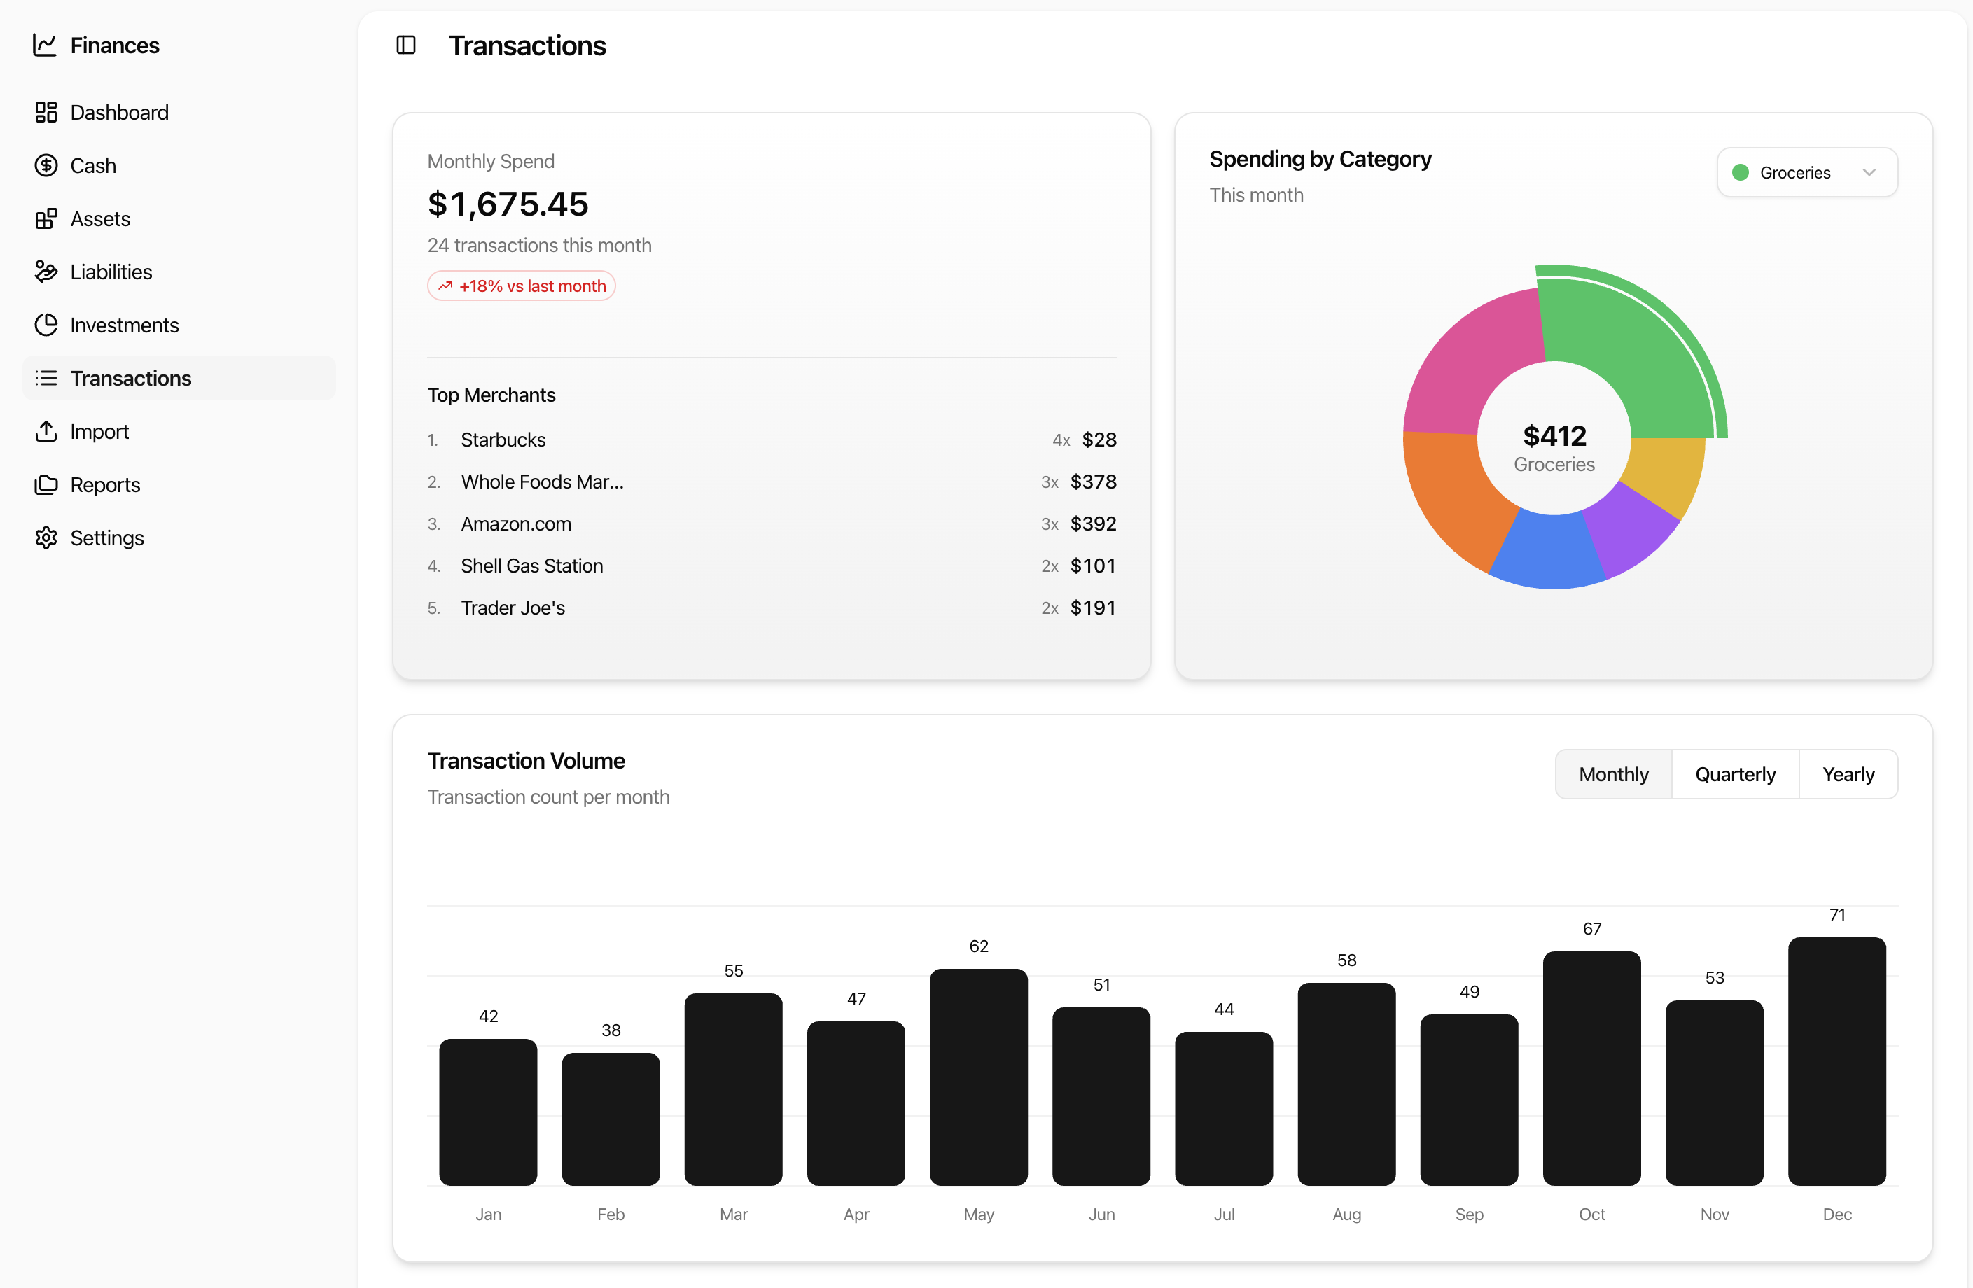Select the Import upload icon
Screen dimensions: 1973x1288
[47, 431]
